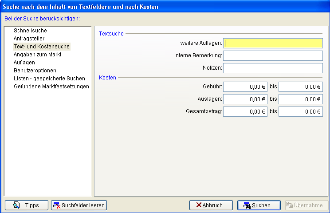This screenshot has height=213, width=330.
Task: Click the Gesamtbetrag minimum amount field
Action: tap(245, 112)
